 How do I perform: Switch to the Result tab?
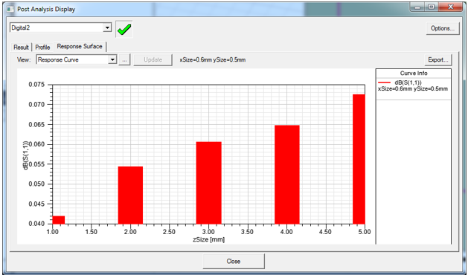pos(21,47)
